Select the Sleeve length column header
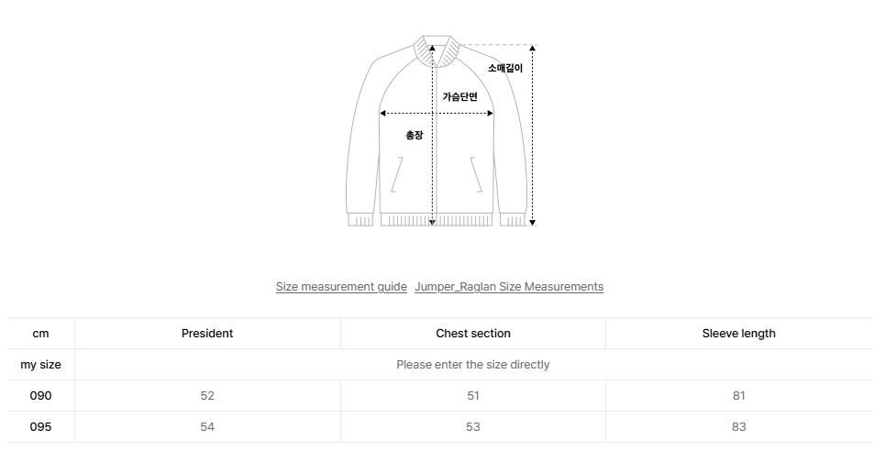This screenshot has width=885, height=451. click(x=738, y=334)
